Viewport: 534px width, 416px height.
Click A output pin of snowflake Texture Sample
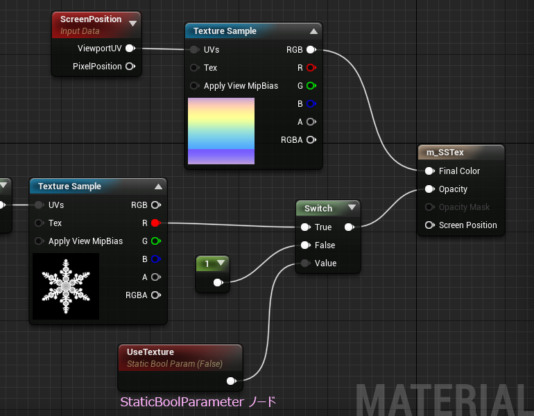(x=156, y=277)
